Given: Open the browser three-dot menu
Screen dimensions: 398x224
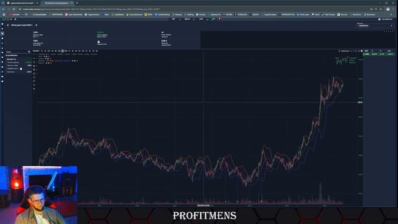Looking at the screenshot, I should (394, 9).
